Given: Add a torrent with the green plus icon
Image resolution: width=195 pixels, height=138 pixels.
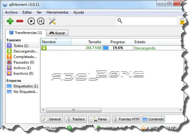Looking at the screenshot, I should tap(10, 21).
